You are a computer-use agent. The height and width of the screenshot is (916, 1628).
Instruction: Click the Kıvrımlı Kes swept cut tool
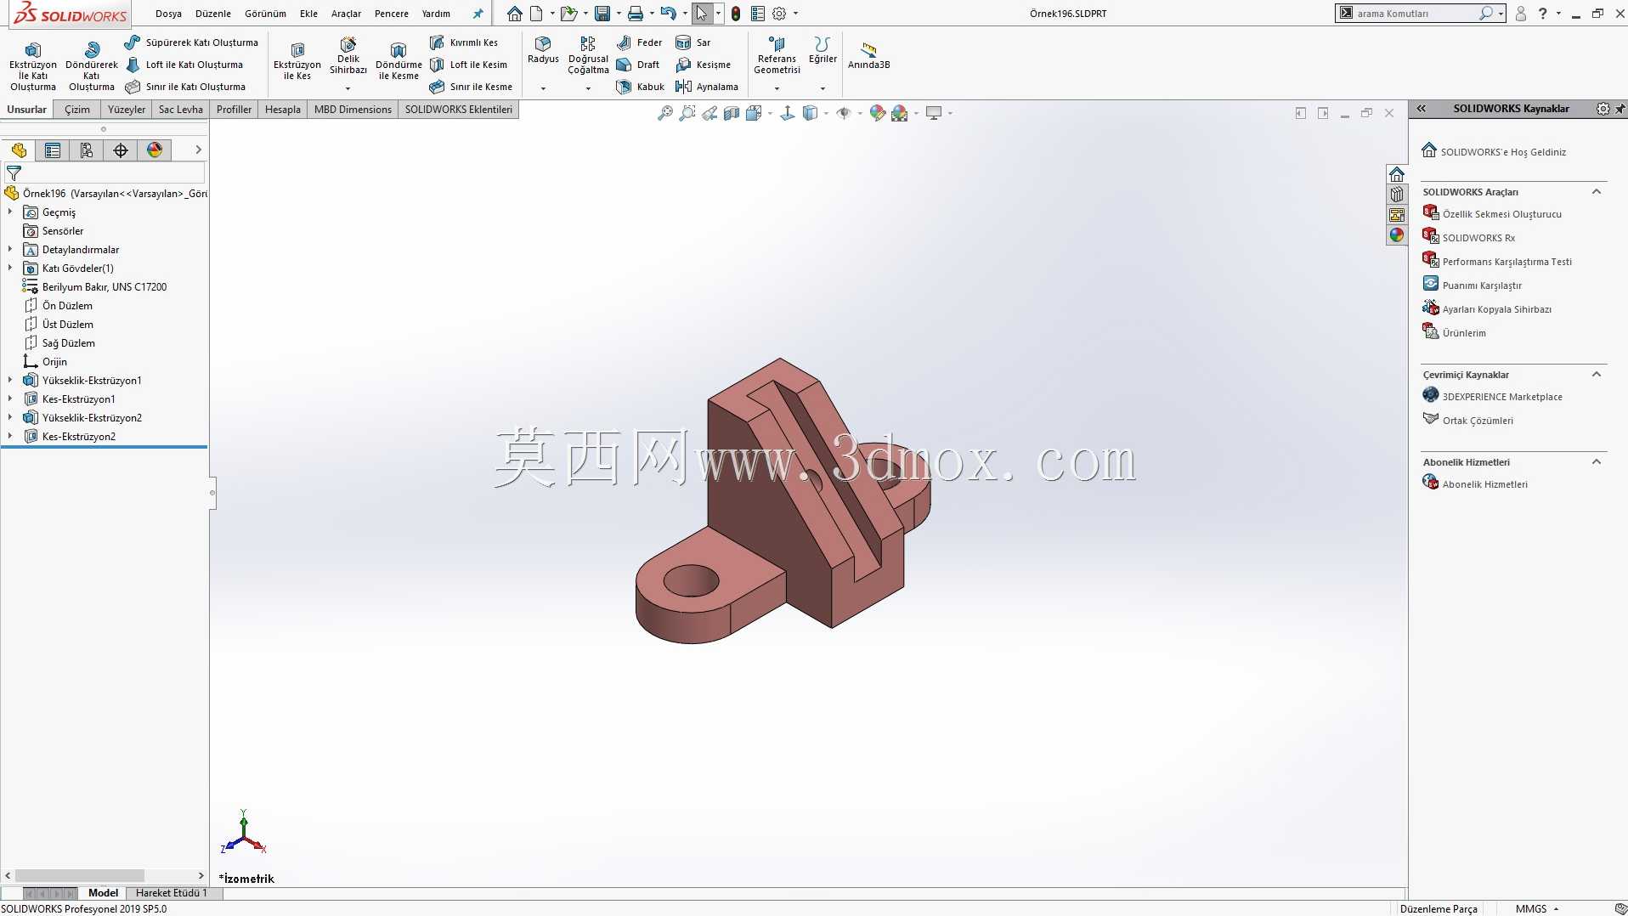pos(464,42)
